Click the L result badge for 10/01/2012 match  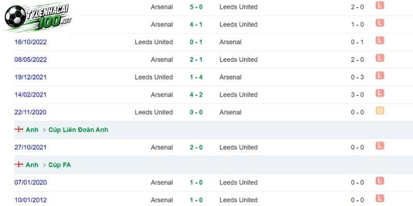point(380,198)
